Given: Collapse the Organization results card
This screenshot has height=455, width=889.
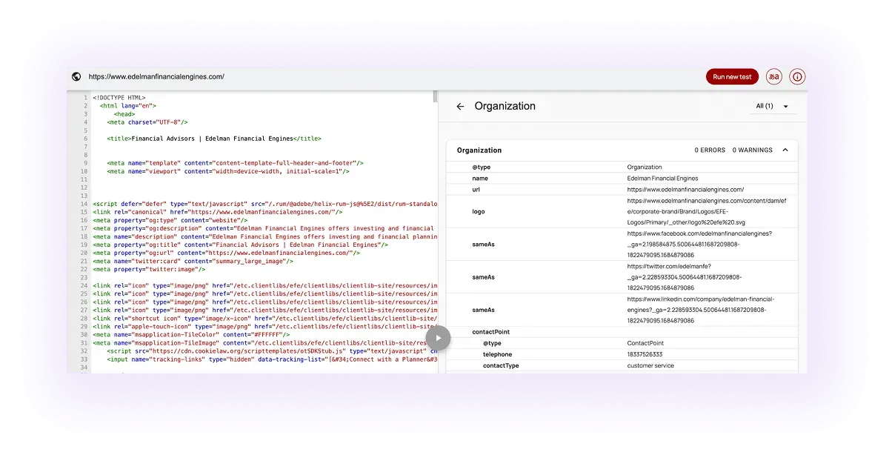Looking at the screenshot, I should (x=785, y=150).
